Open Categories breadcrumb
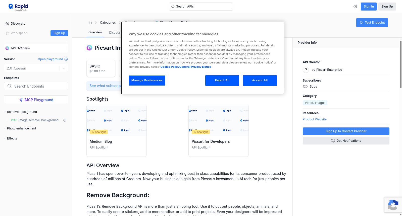Screen dimensions: 402x216 point(108,23)
